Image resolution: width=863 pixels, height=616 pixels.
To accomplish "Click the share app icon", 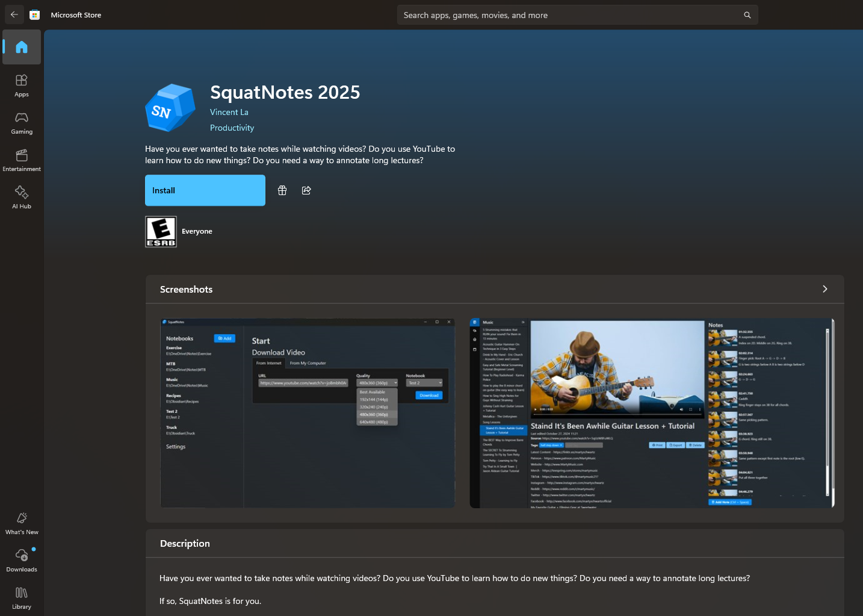I will [x=306, y=190].
